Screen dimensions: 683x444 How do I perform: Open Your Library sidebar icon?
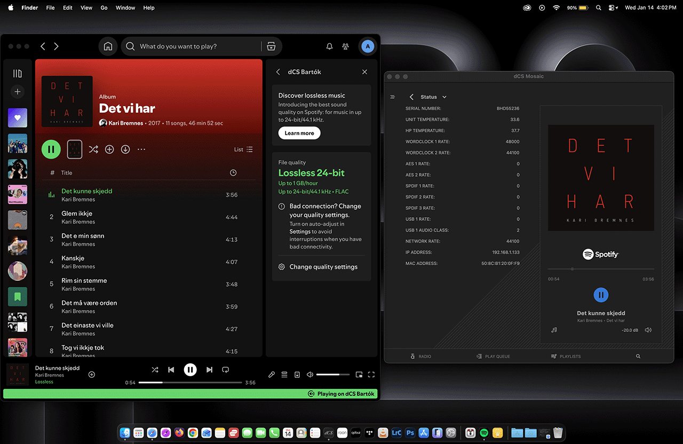18,74
